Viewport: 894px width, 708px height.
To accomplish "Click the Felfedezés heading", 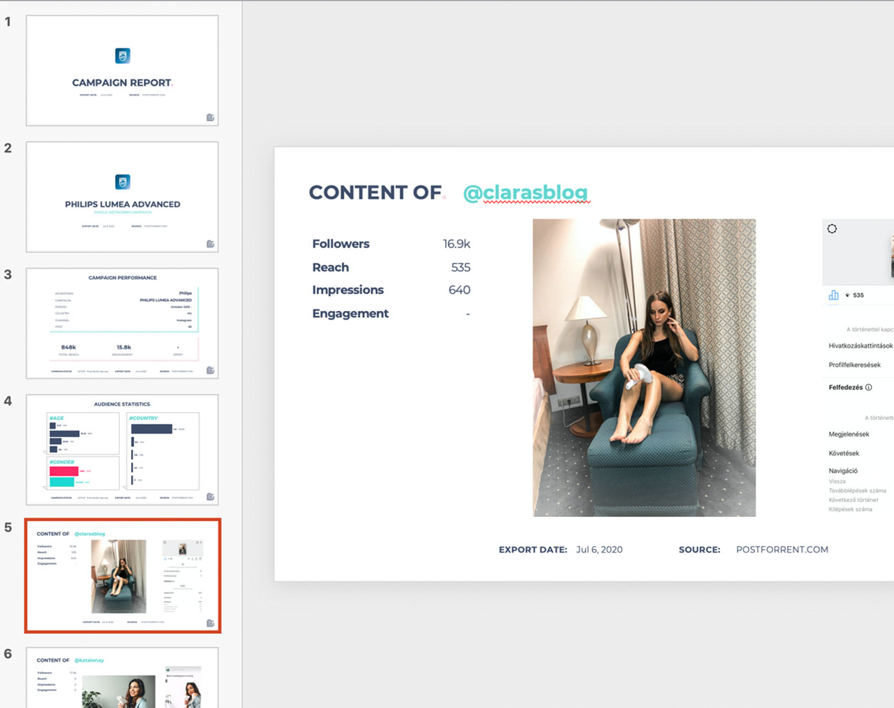I will point(845,388).
